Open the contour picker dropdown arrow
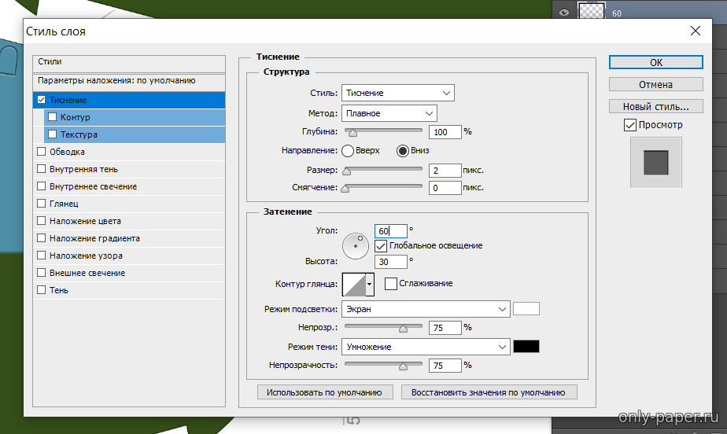Image resolution: width=727 pixels, height=434 pixels. tap(369, 284)
